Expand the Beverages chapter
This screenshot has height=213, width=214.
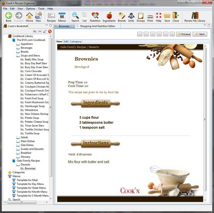24,48
